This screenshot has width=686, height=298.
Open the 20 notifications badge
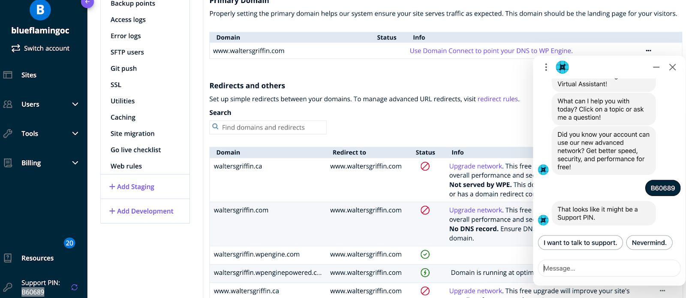point(69,243)
